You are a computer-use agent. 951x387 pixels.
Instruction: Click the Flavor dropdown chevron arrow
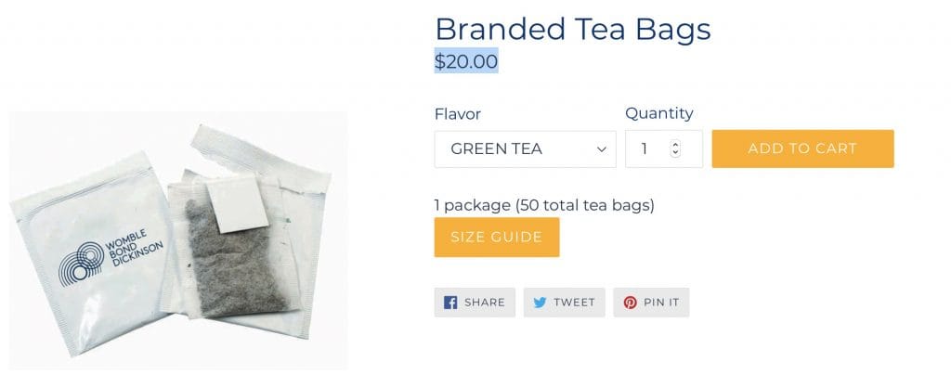click(x=601, y=149)
